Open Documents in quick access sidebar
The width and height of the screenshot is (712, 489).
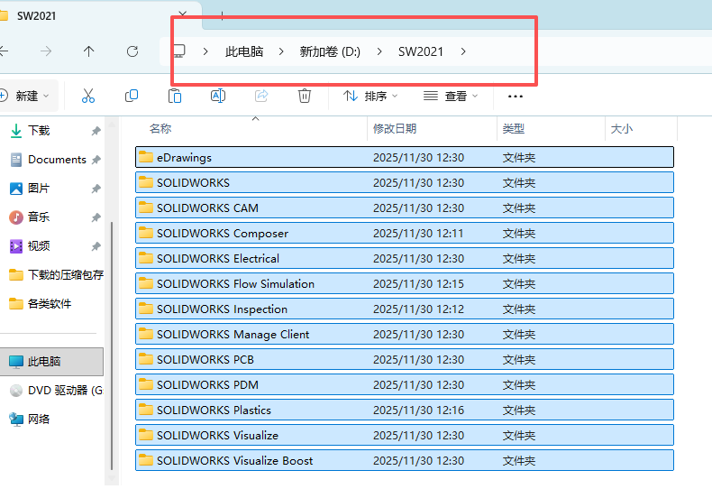(48, 160)
